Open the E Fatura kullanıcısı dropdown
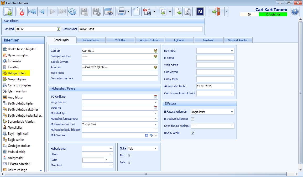303x177 pixels. pyautogui.click(x=232, y=112)
